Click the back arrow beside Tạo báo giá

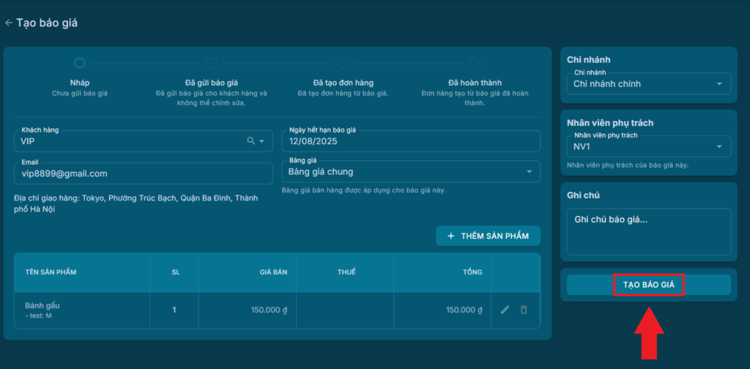(x=9, y=23)
